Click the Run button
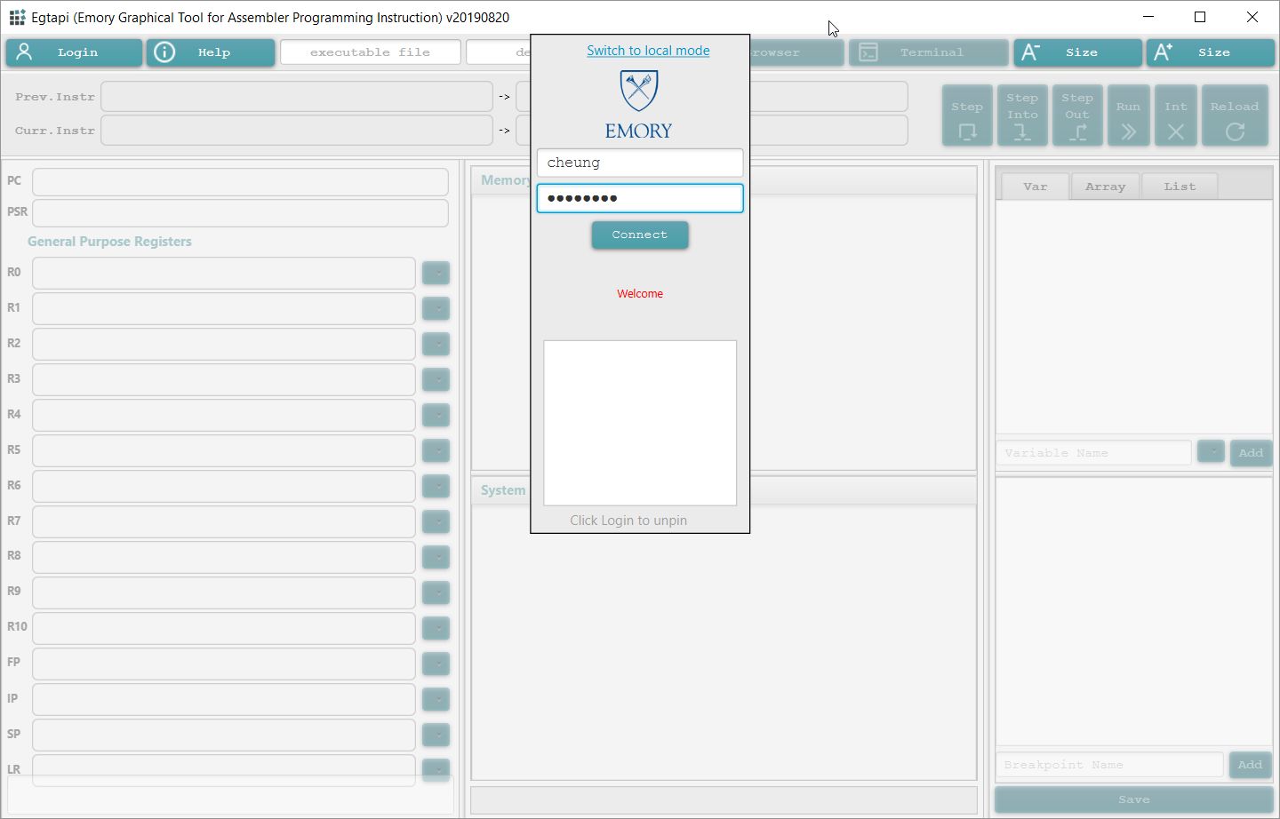Viewport: 1280px width, 819px height. (1128, 115)
